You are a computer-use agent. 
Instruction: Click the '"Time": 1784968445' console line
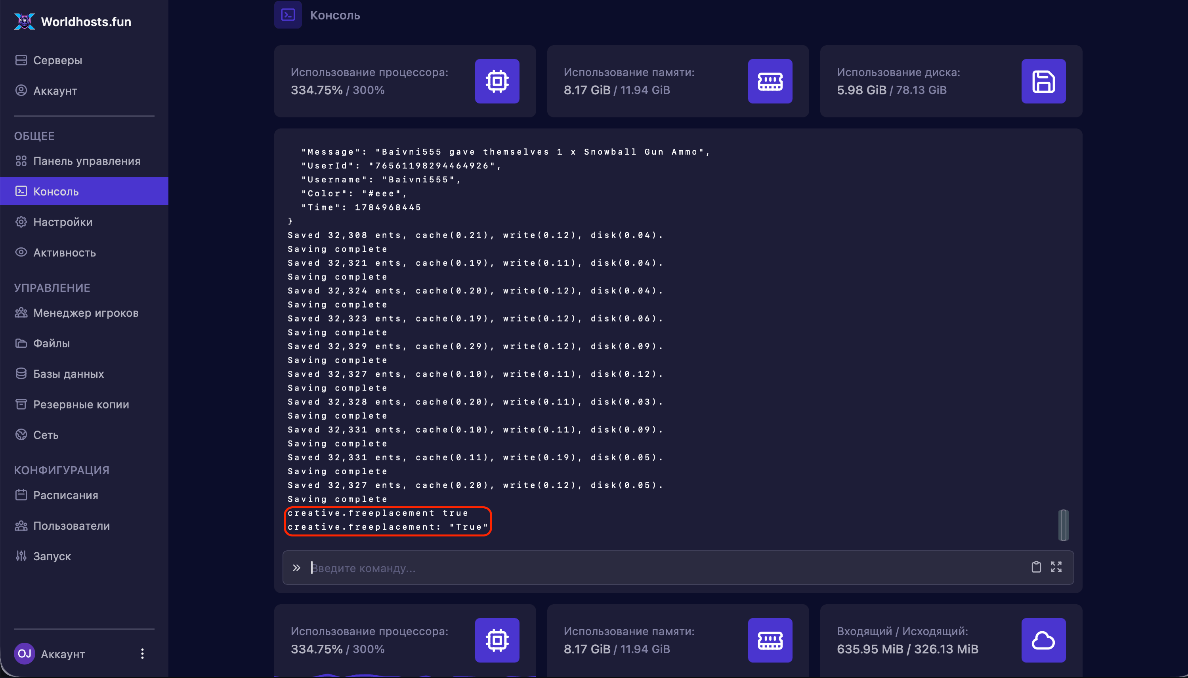pos(361,207)
